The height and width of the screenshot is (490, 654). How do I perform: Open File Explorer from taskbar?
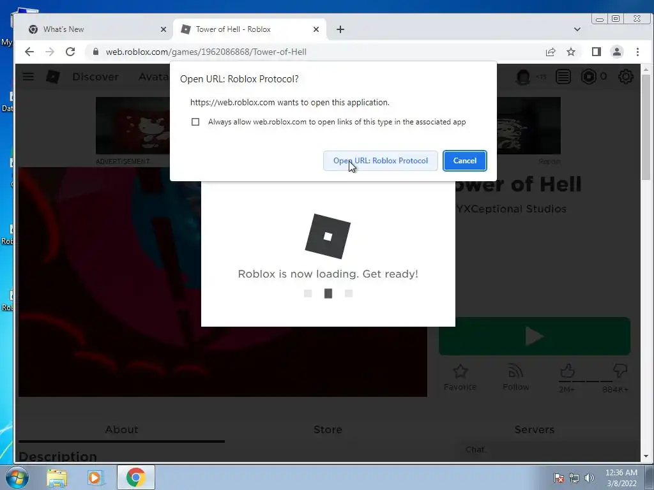point(57,477)
